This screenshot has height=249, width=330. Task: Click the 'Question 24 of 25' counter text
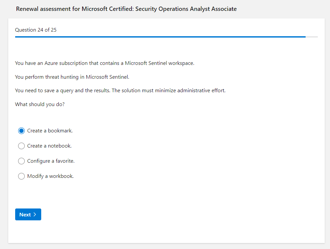[x=36, y=30]
